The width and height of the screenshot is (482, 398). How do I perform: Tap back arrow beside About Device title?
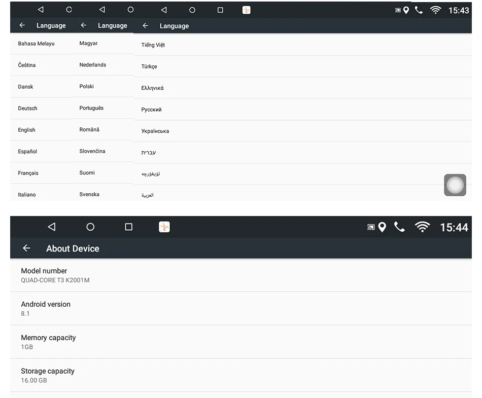tap(26, 248)
